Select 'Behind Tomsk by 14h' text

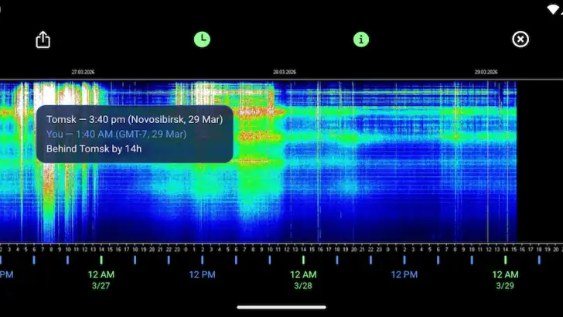(94, 148)
